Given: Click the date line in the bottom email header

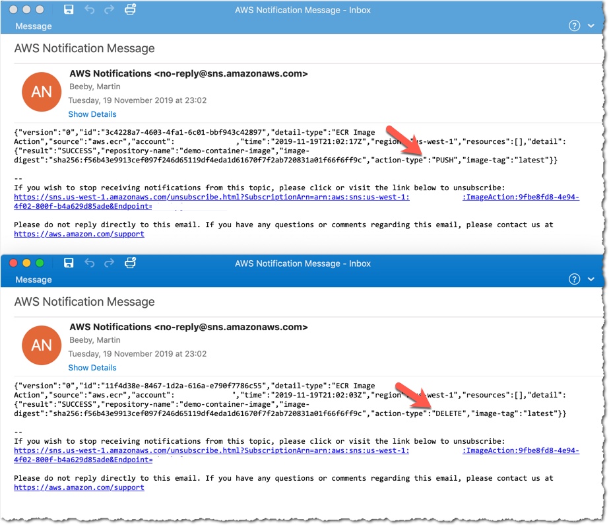Looking at the screenshot, I should coord(137,353).
